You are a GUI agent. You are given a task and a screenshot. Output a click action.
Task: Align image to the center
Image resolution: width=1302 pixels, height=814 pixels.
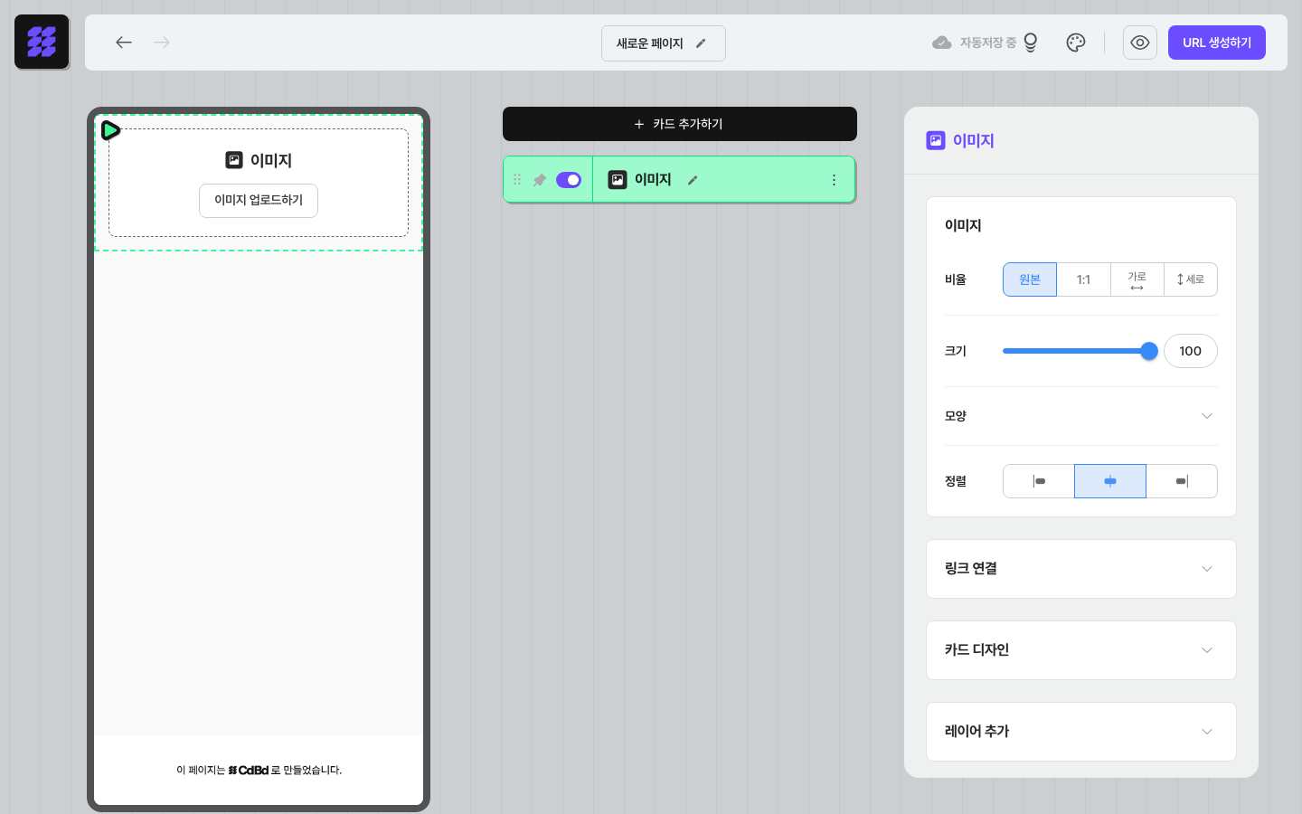pyautogui.click(x=1110, y=481)
